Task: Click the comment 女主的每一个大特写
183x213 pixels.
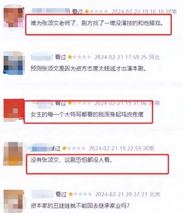Action: point(87,114)
